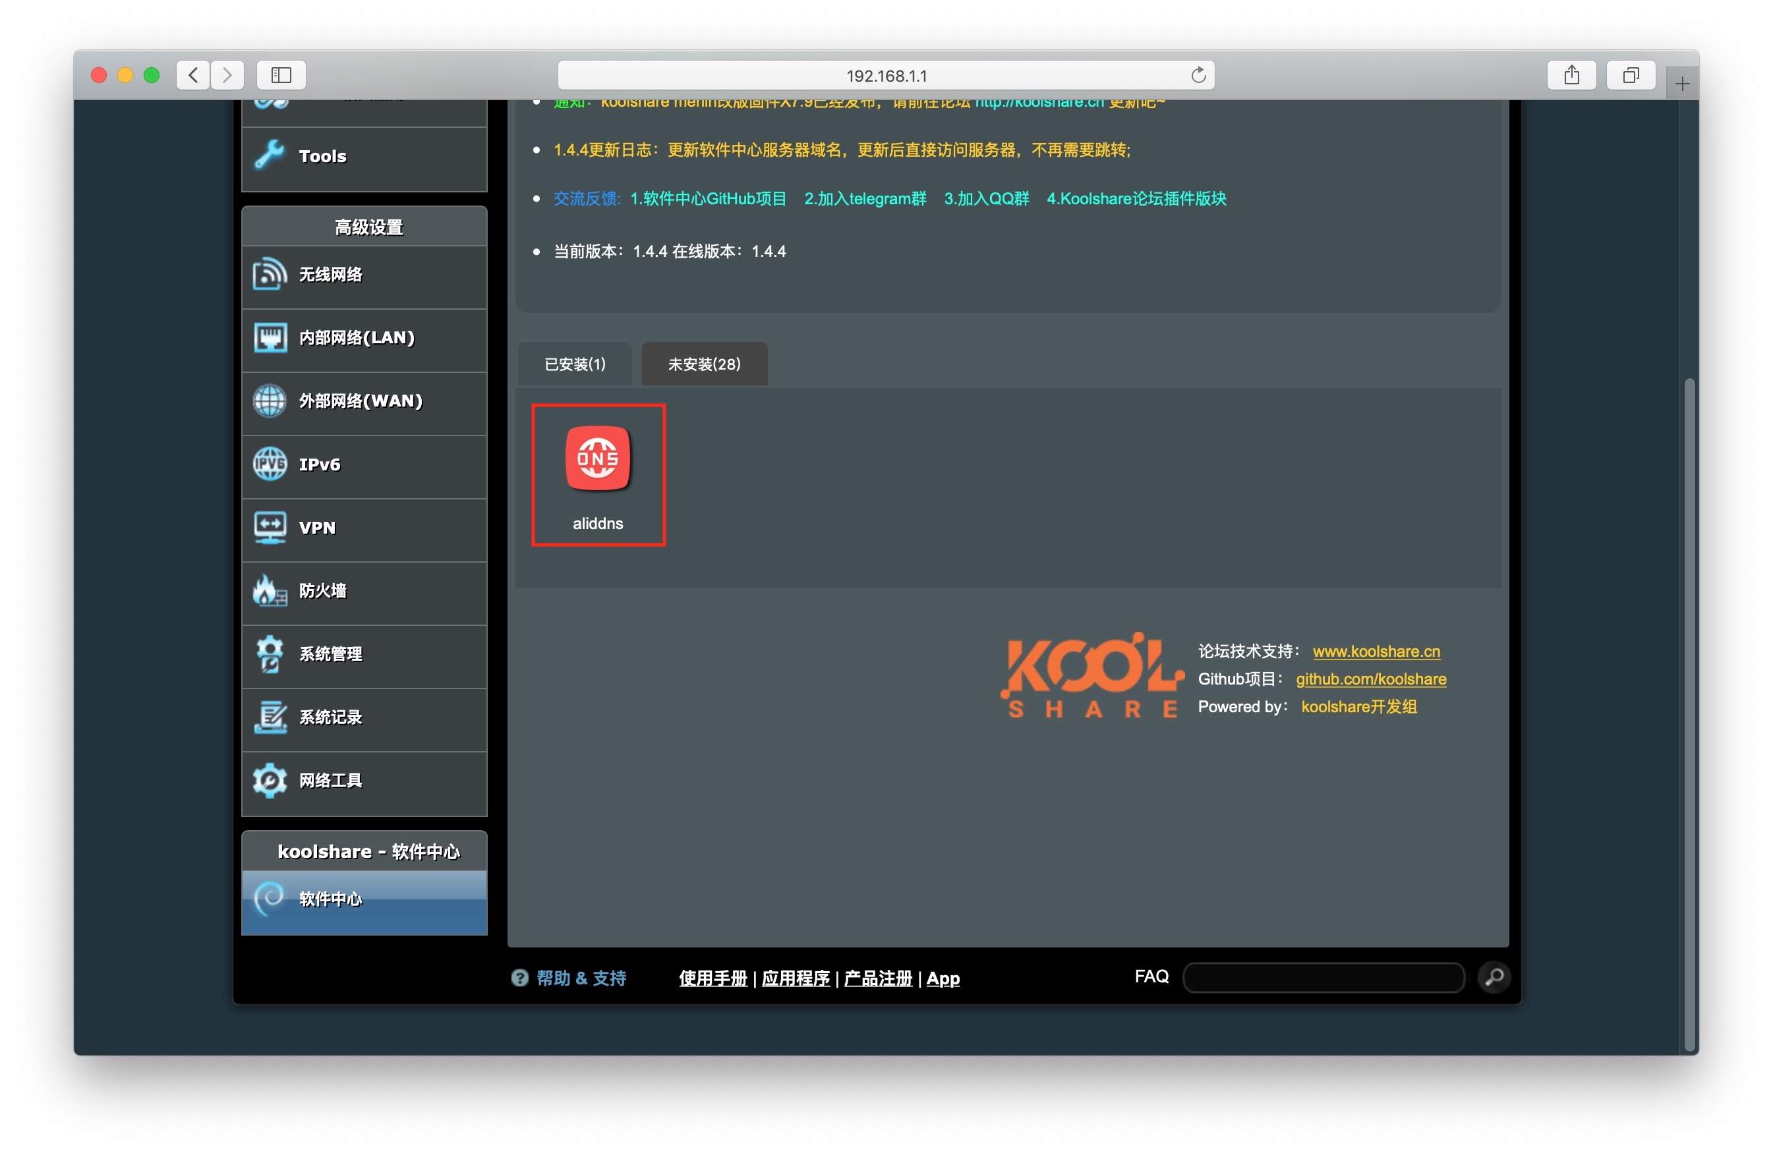Open 外部网络(WAN) globe icon

pos(269,401)
